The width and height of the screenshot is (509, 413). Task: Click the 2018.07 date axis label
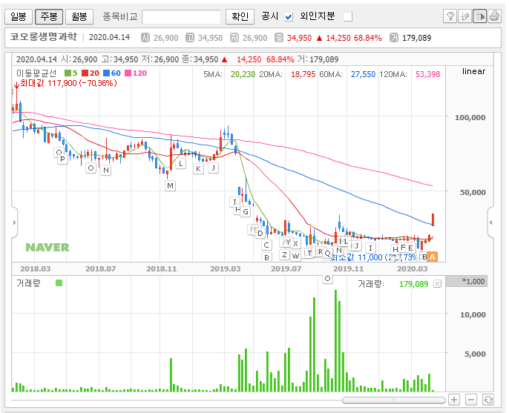tap(100, 269)
